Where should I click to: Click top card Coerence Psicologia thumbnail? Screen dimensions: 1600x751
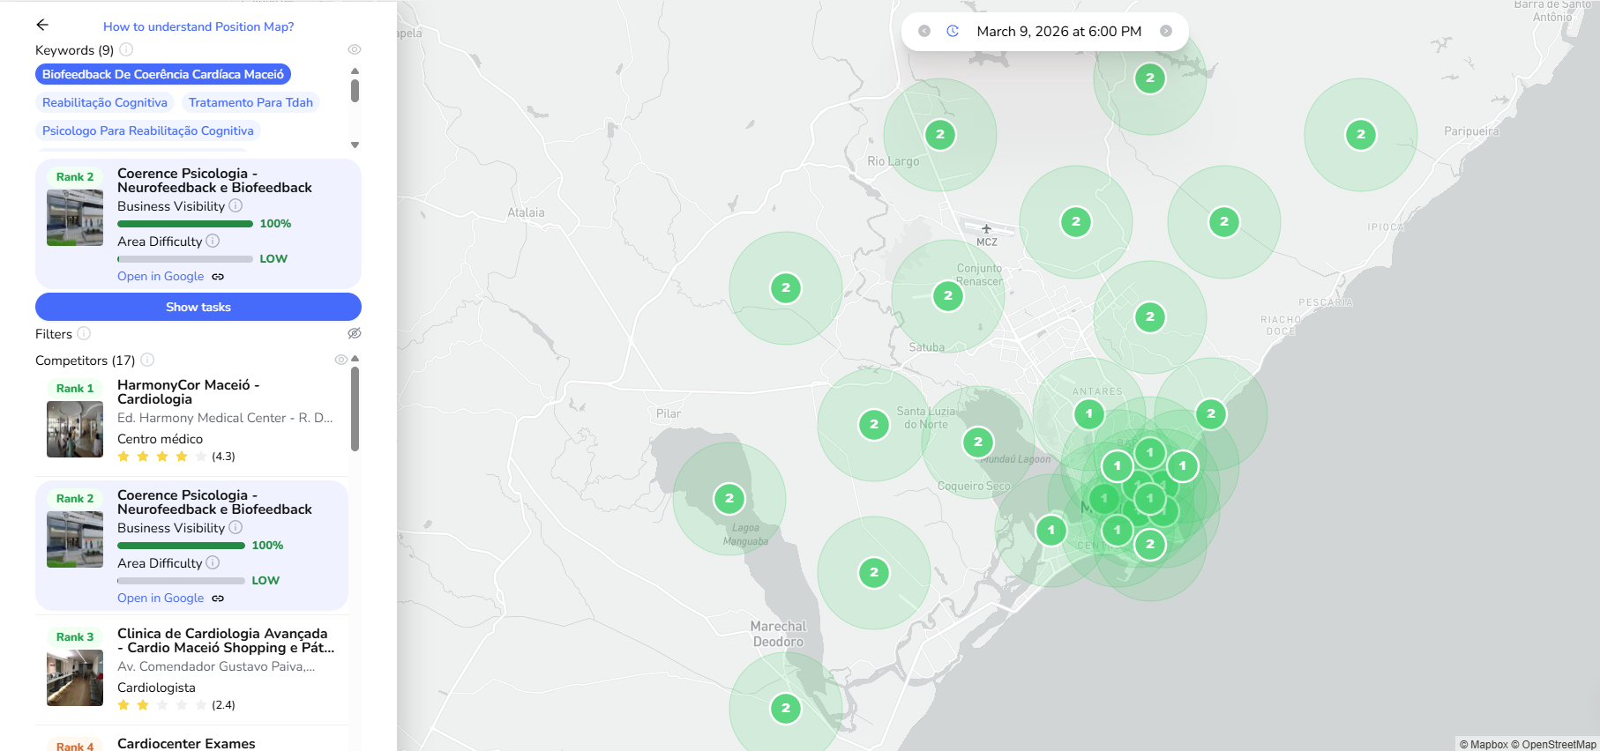(75, 218)
